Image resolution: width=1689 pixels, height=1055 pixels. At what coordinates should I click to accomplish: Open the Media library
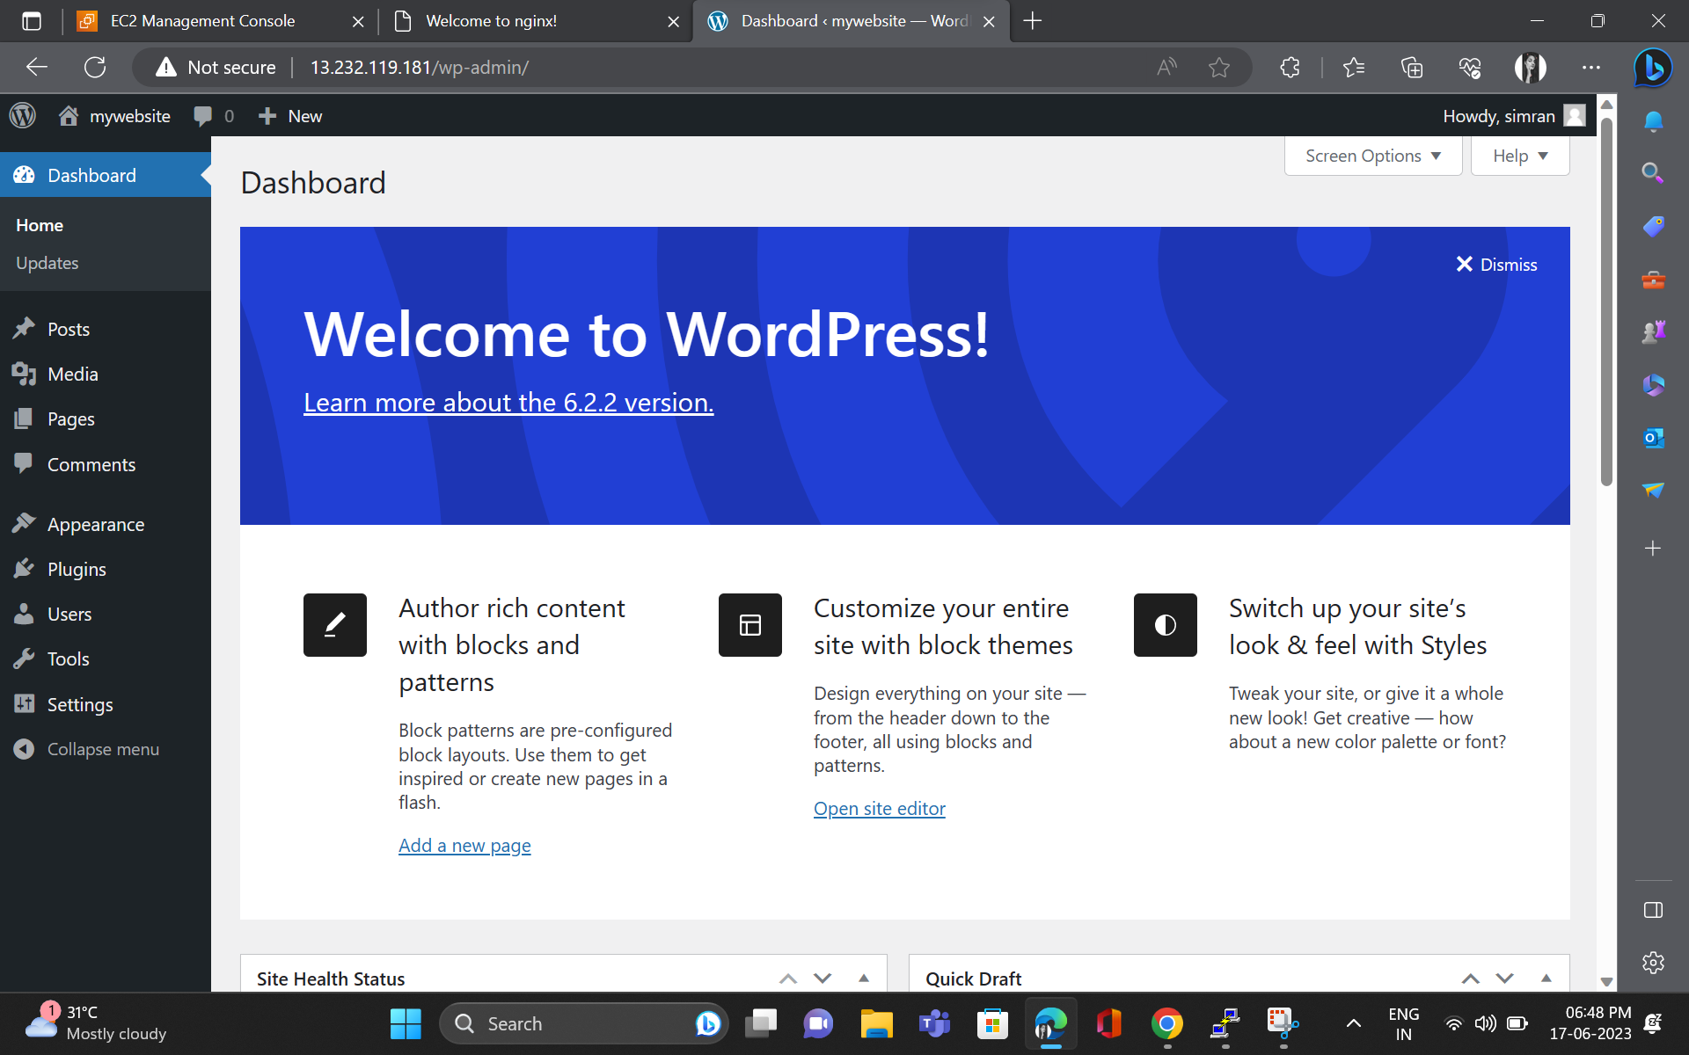click(70, 374)
